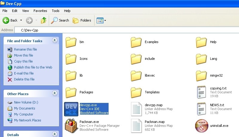Click Copy this file
The height and width of the screenshot is (137, 239).
(23, 61)
